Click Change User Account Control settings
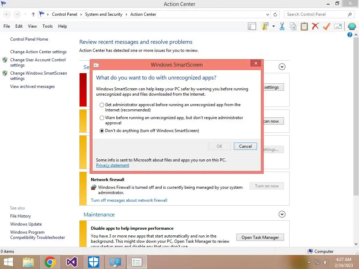Image resolution: width=359 pixels, height=269 pixels. pyautogui.click(x=38, y=62)
